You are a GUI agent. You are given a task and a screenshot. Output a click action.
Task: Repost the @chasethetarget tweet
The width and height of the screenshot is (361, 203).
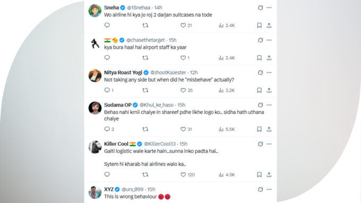(x=145, y=58)
